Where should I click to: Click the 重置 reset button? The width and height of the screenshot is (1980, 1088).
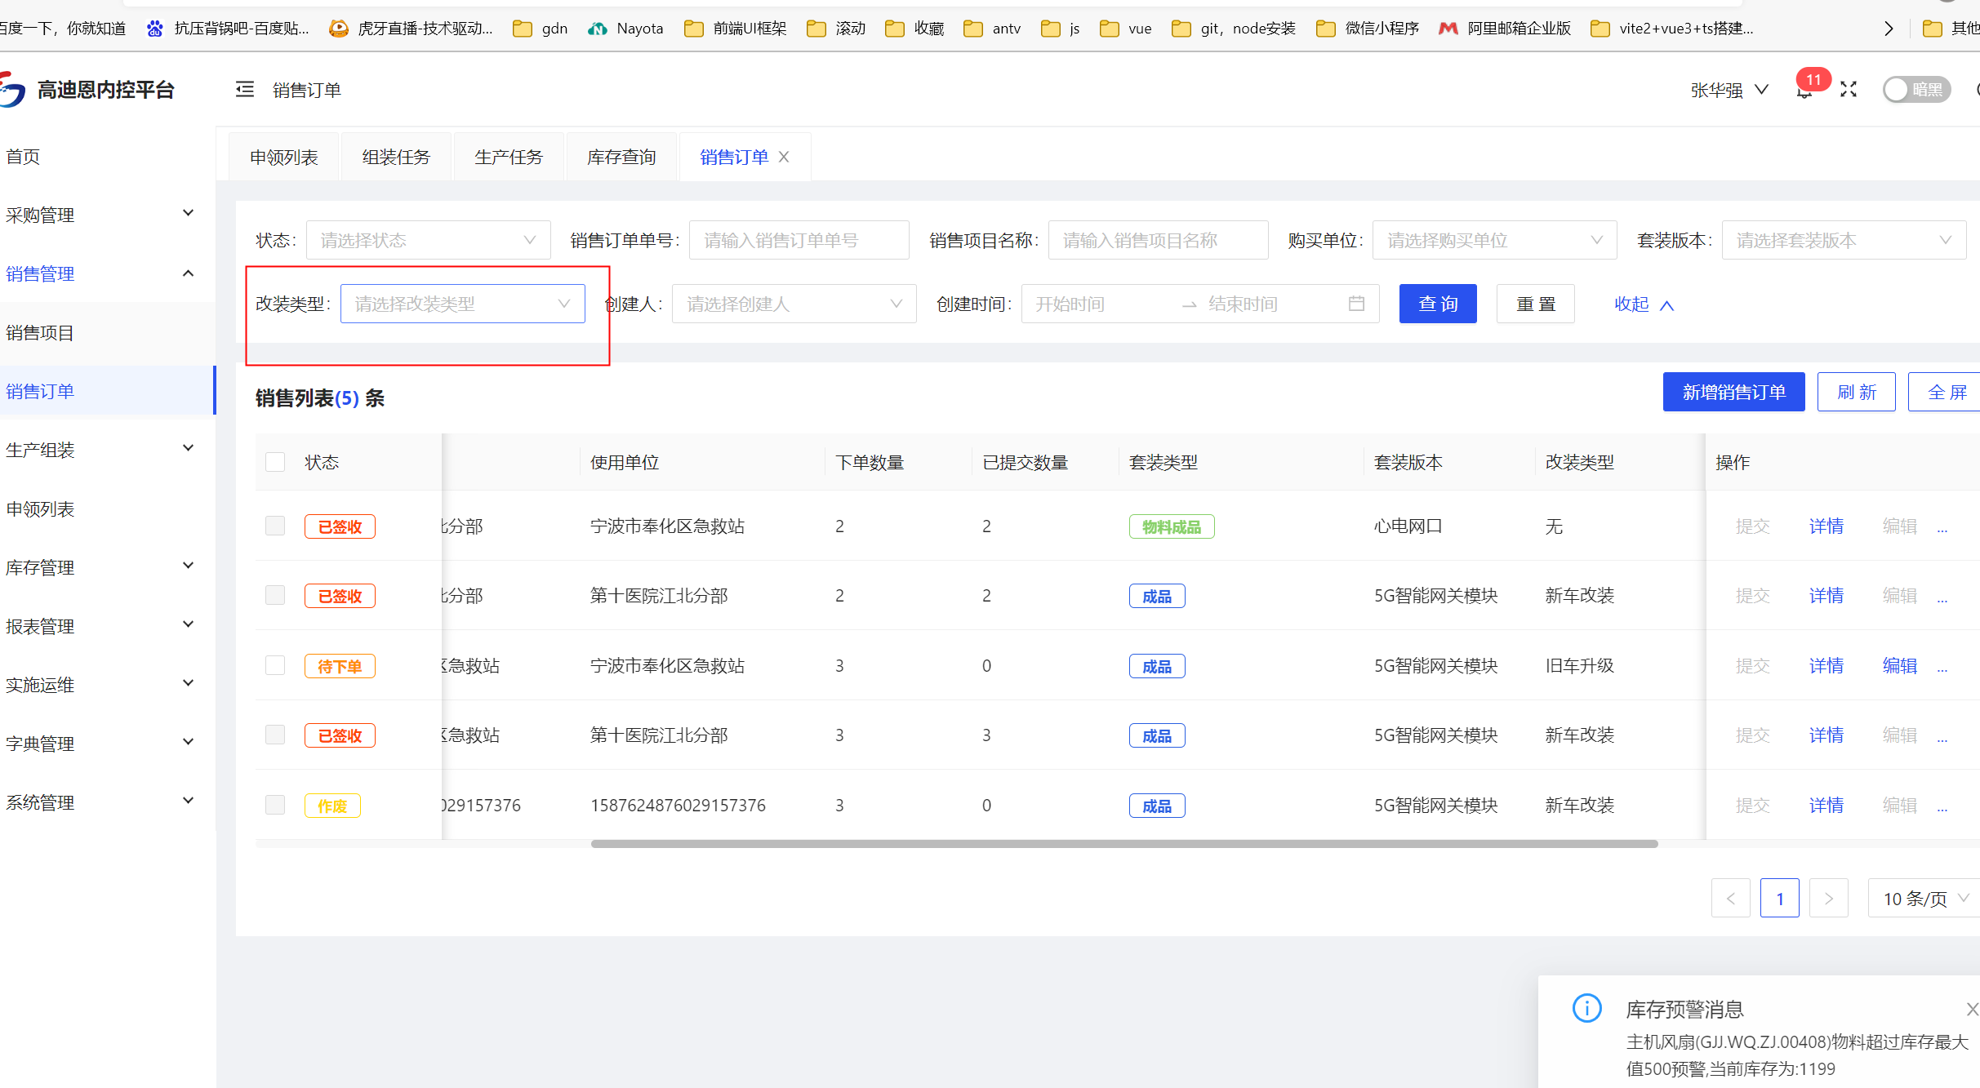coord(1536,304)
